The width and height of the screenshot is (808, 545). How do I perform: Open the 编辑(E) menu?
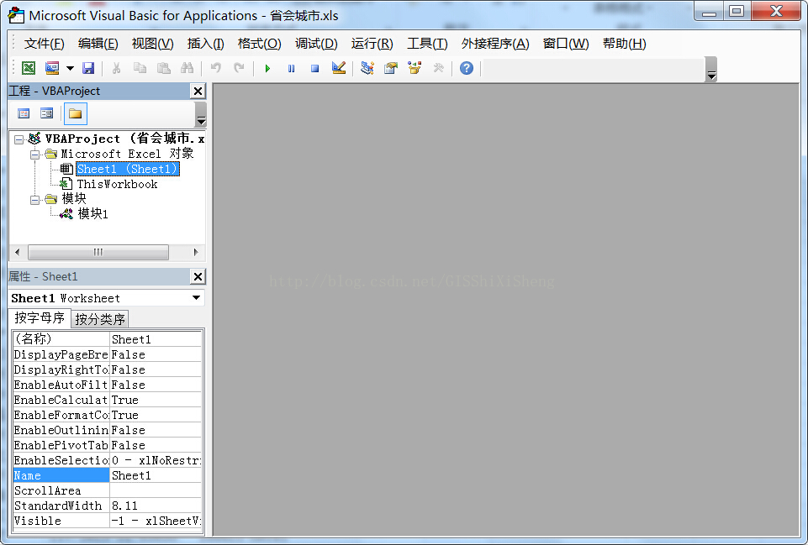click(98, 44)
